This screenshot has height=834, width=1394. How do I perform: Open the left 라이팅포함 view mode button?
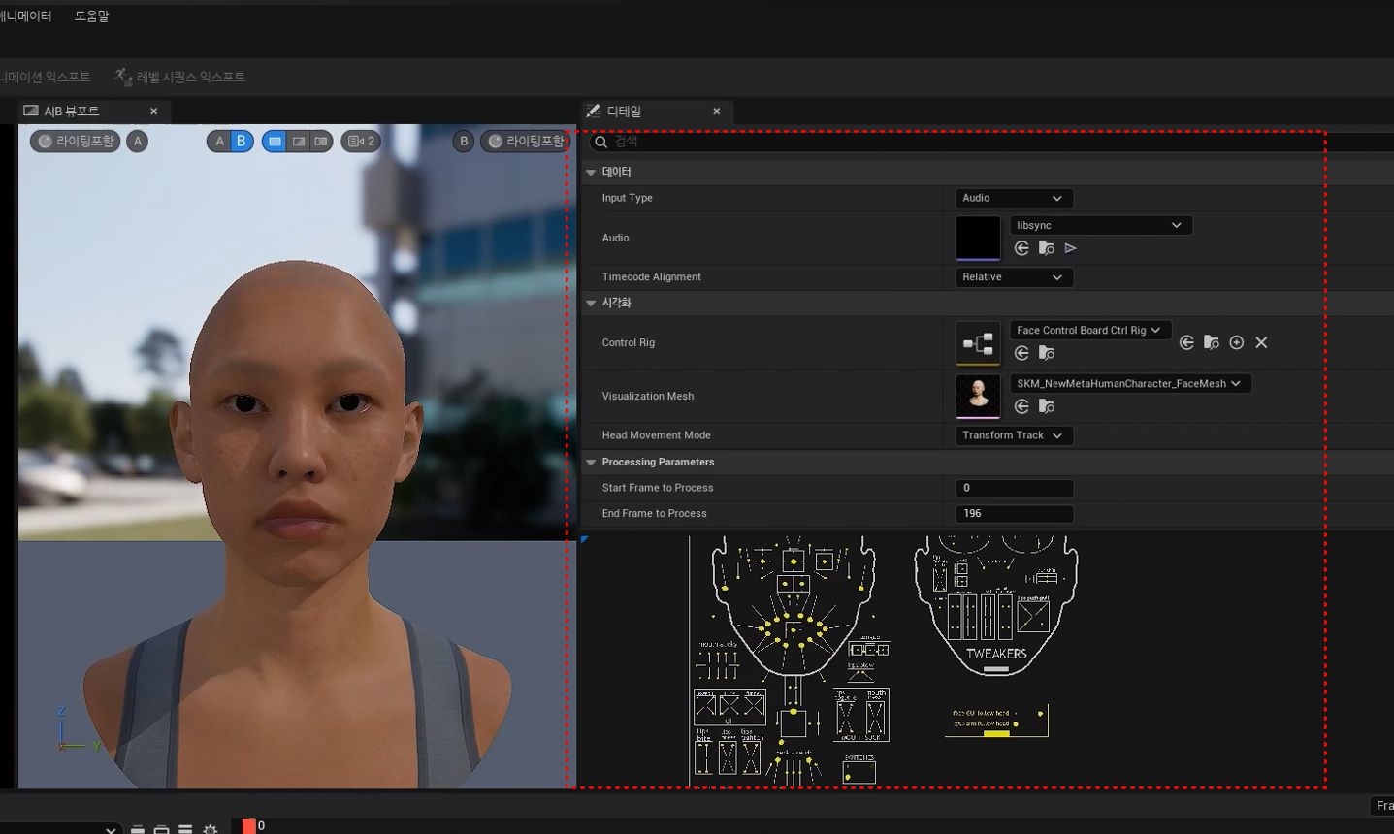(76, 142)
